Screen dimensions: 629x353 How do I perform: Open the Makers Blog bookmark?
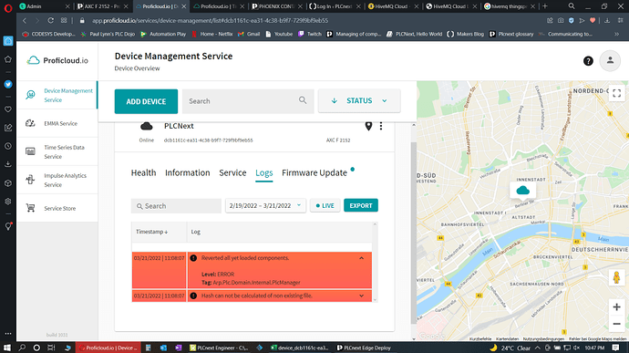(x=465, y=34)
